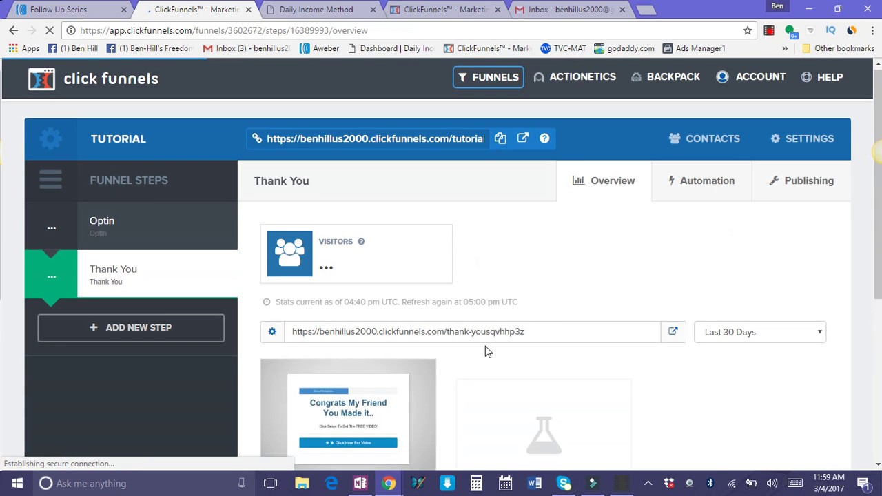Toggle the Funnel Steps hamburger menu icon
Screen dimensions: 882x496
(50, 180)
